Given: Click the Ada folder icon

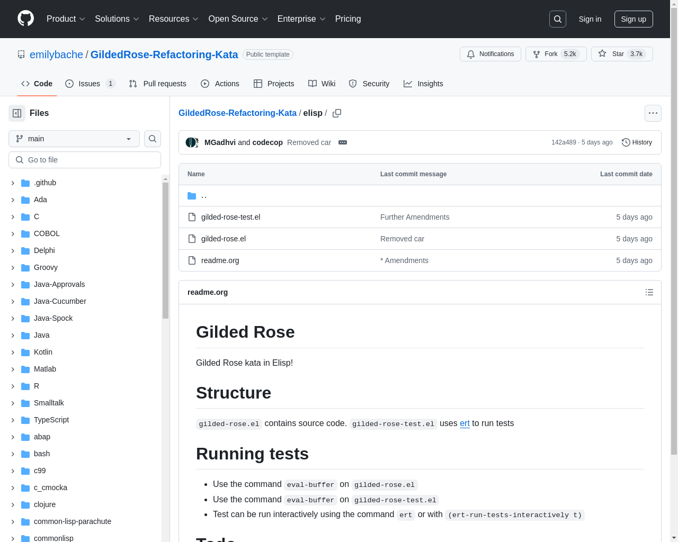Looking at the screenshot, I should [x=25, y=200].
